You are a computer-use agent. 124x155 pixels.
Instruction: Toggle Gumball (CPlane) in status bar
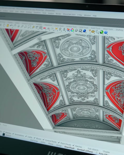coord(85,150)
